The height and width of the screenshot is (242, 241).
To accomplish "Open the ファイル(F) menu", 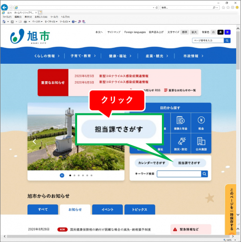I will point(7,17).
